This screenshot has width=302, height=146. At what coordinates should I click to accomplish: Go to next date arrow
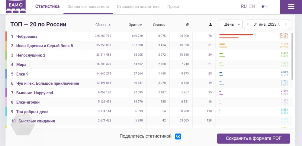(x=286, y=24)
